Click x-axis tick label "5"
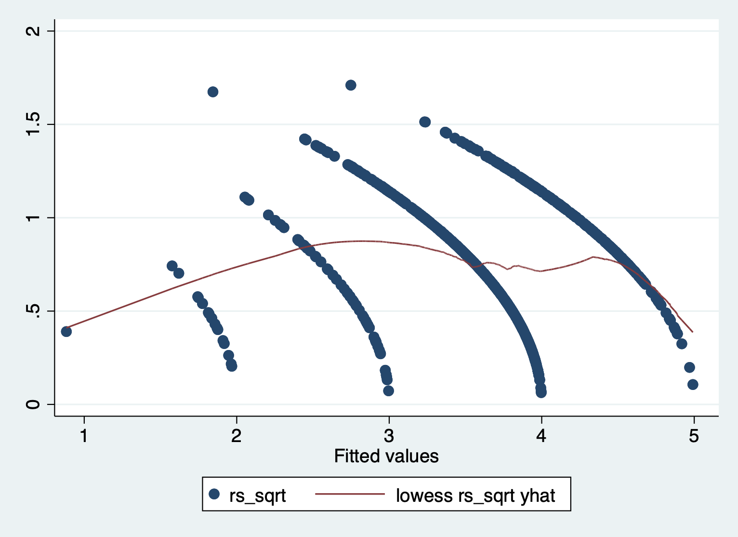This screenshot has width=738, height=537. [x=694, y=436]
